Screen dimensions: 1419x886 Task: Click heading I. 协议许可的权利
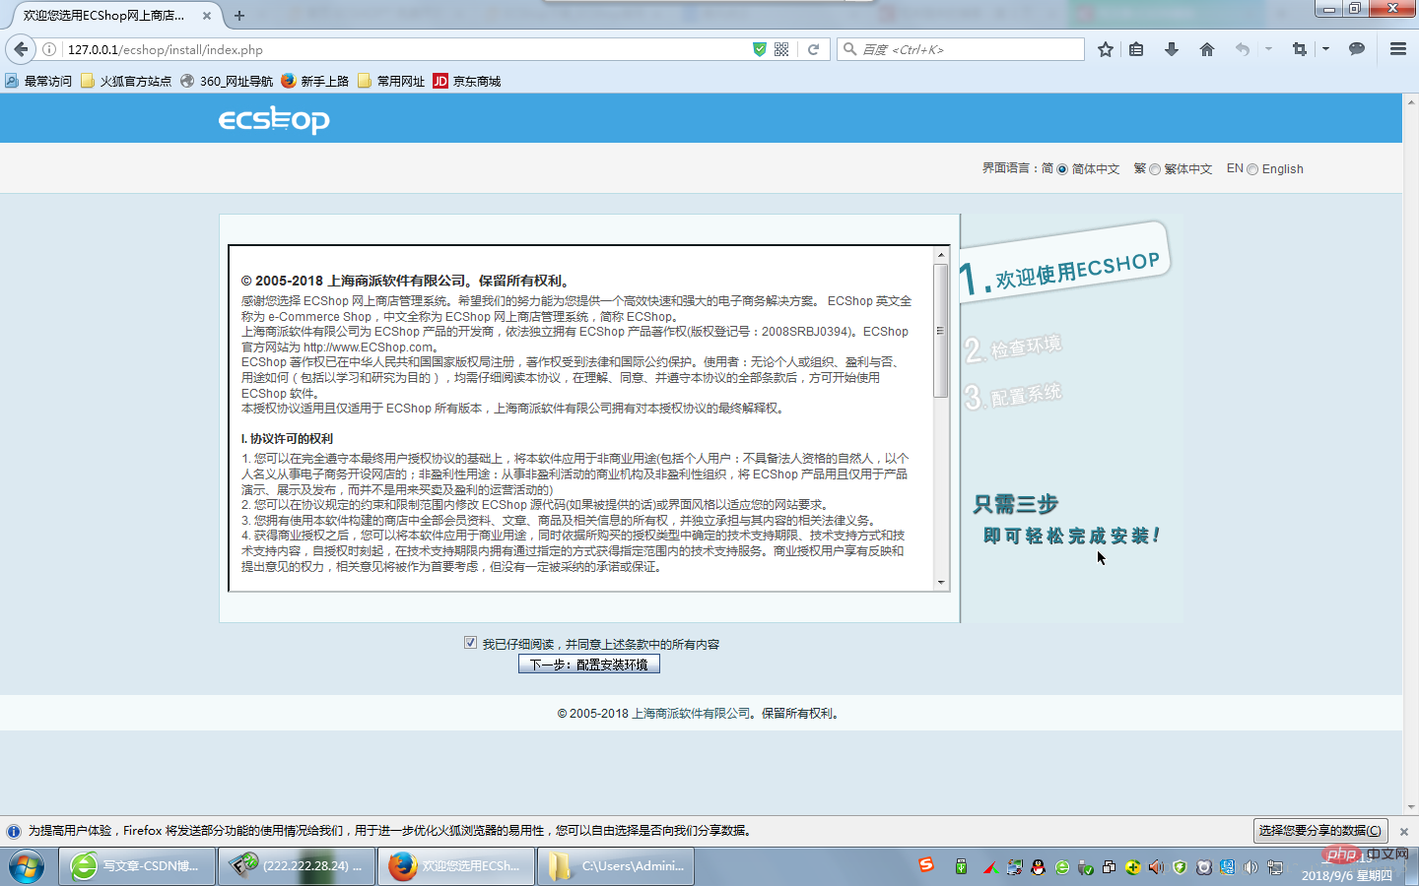pyautogui.click(x=287, y=439)
